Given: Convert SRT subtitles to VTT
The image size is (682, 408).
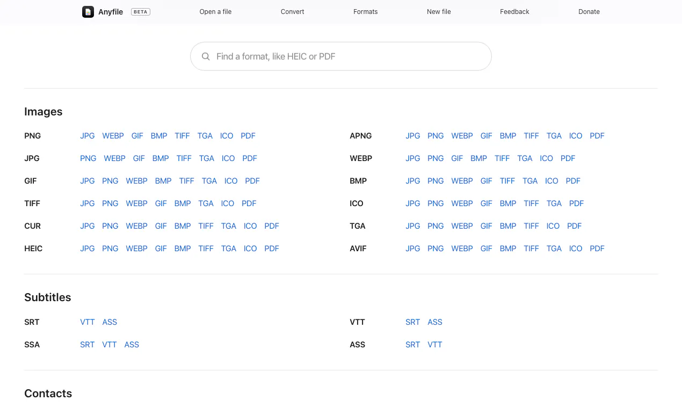Looking at the screenshot, I should pyautogui.click(x=88, y=322).
